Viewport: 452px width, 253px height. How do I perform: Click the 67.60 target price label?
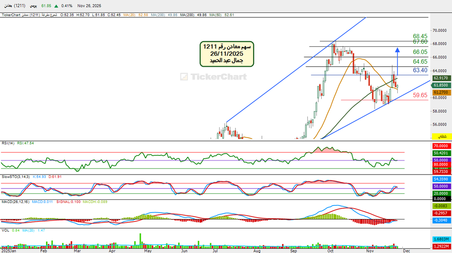(x=420, y=42)
